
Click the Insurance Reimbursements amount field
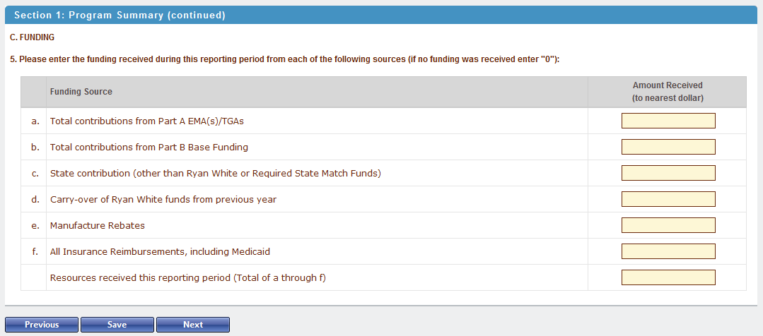point(668,251)
